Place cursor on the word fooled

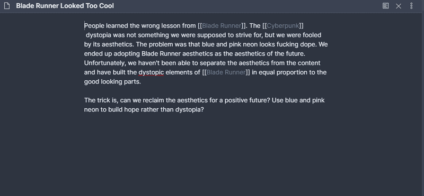312,35
